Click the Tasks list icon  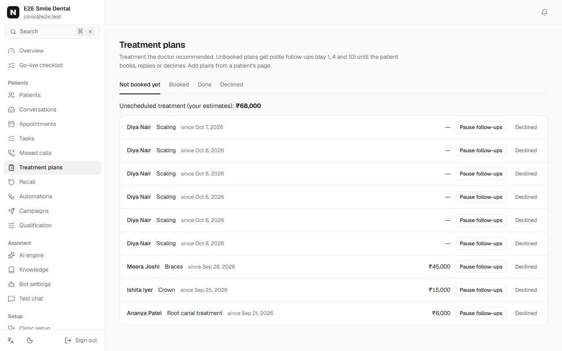click(x=11, y=139)
